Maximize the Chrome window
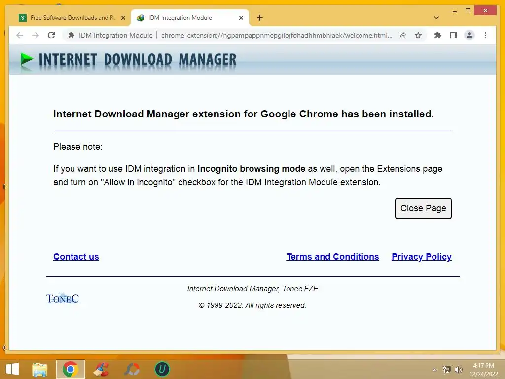The height and width of the screenshot is (379, 505). tap(468, 11)
